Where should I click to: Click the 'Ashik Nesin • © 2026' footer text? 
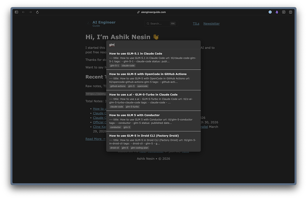[153, 159]
